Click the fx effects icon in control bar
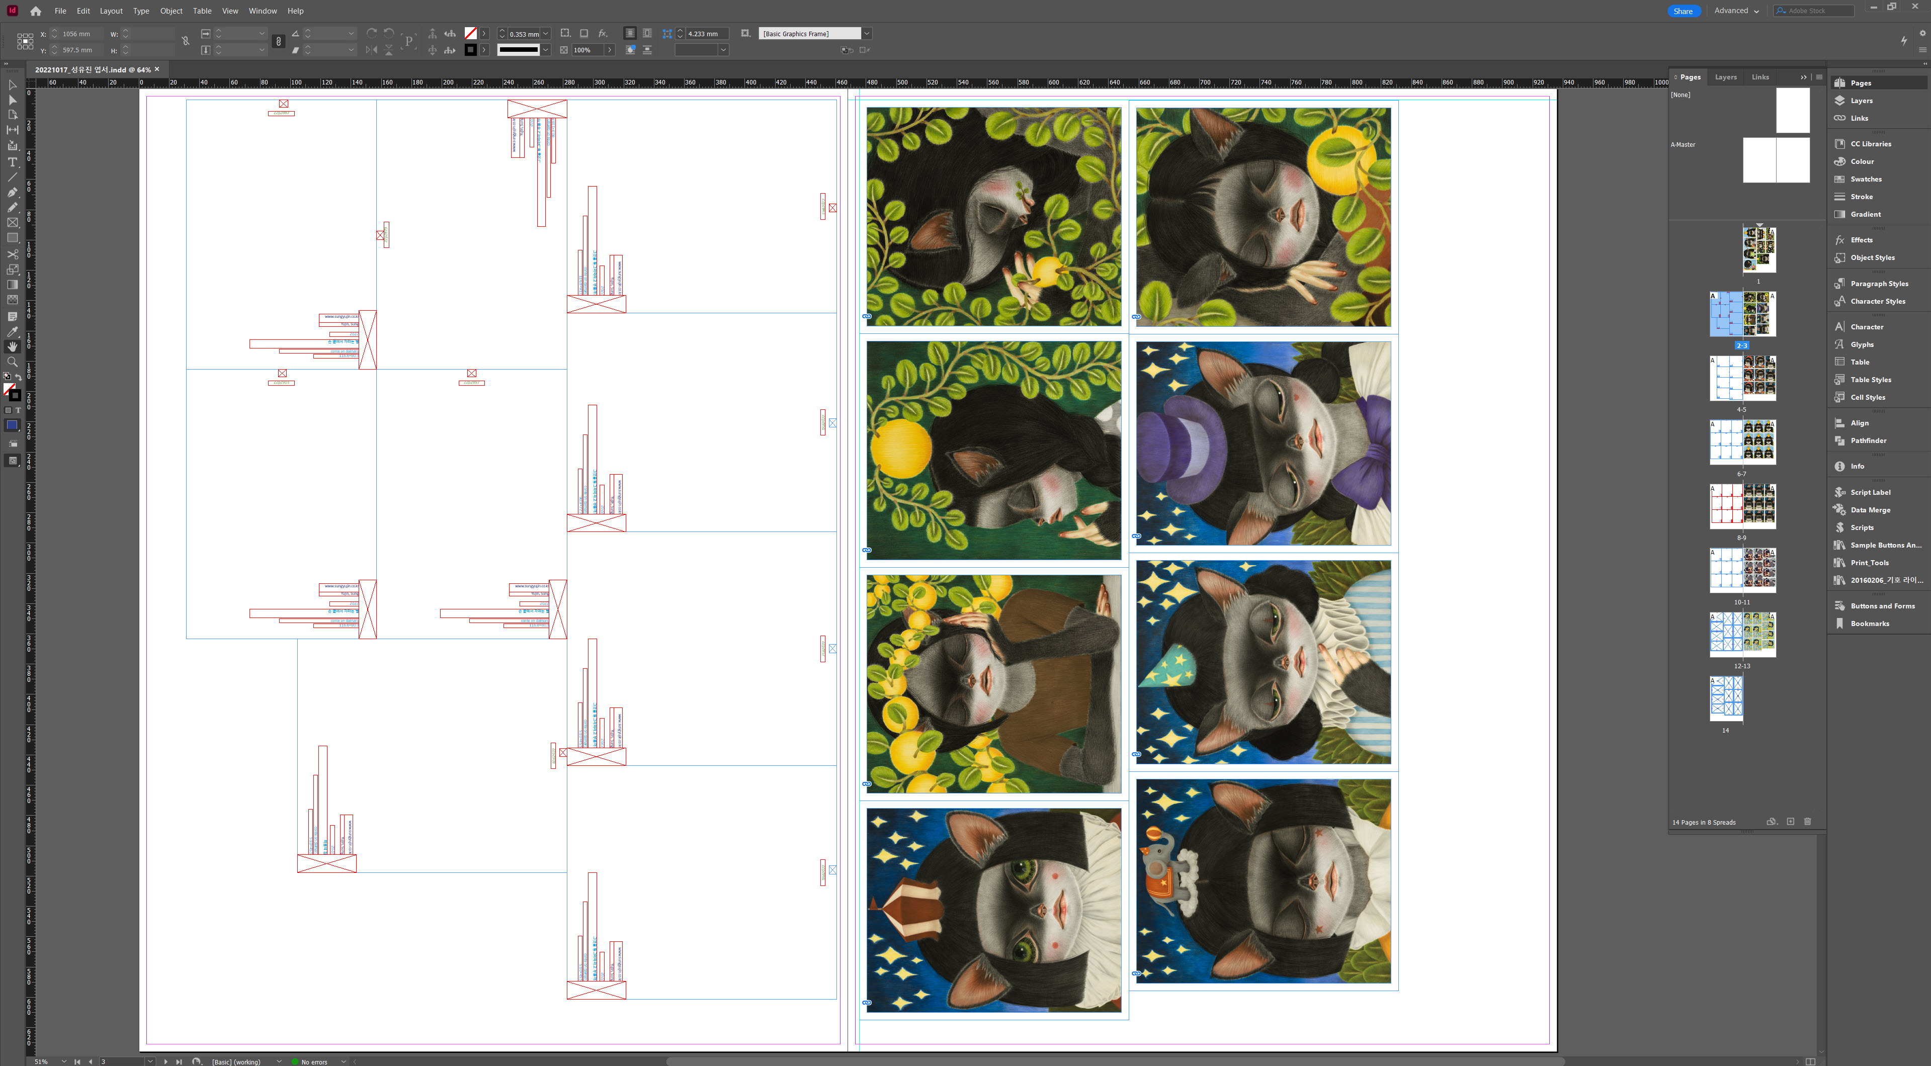Screen dimensions: 1931x1066 pyautogui.click(x=603, y=33)
